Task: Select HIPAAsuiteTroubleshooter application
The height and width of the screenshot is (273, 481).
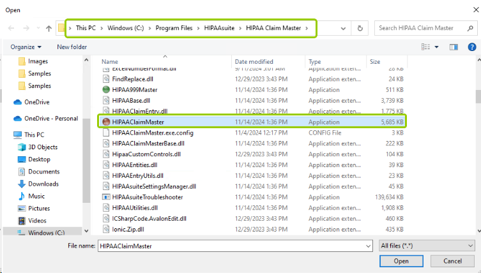Action: [x=148, y=197]
